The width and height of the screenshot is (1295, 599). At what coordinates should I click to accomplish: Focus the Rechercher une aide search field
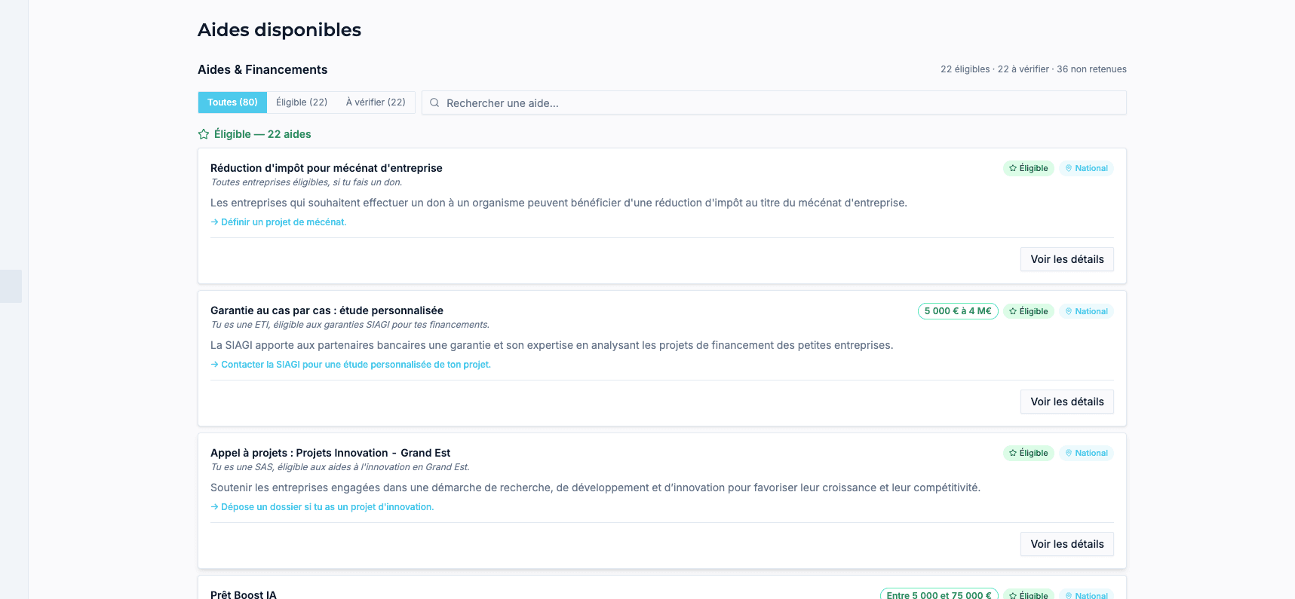tap(774, 103)
